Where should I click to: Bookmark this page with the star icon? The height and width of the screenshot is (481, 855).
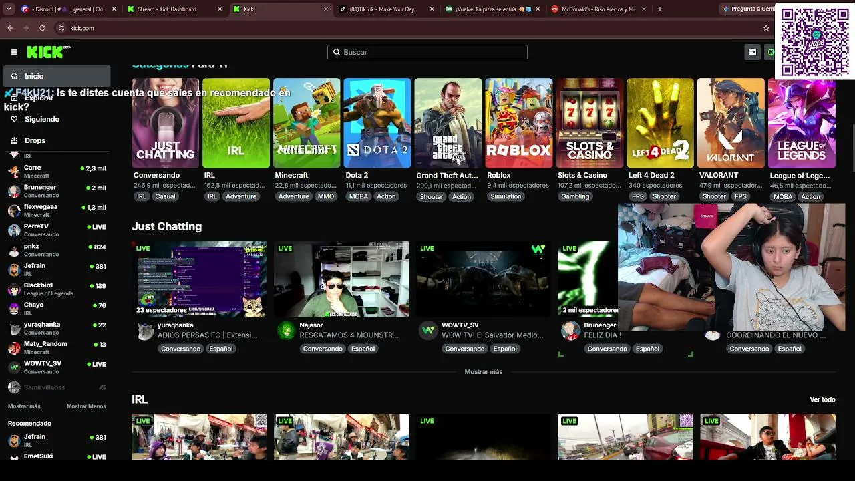click(766, 28)
